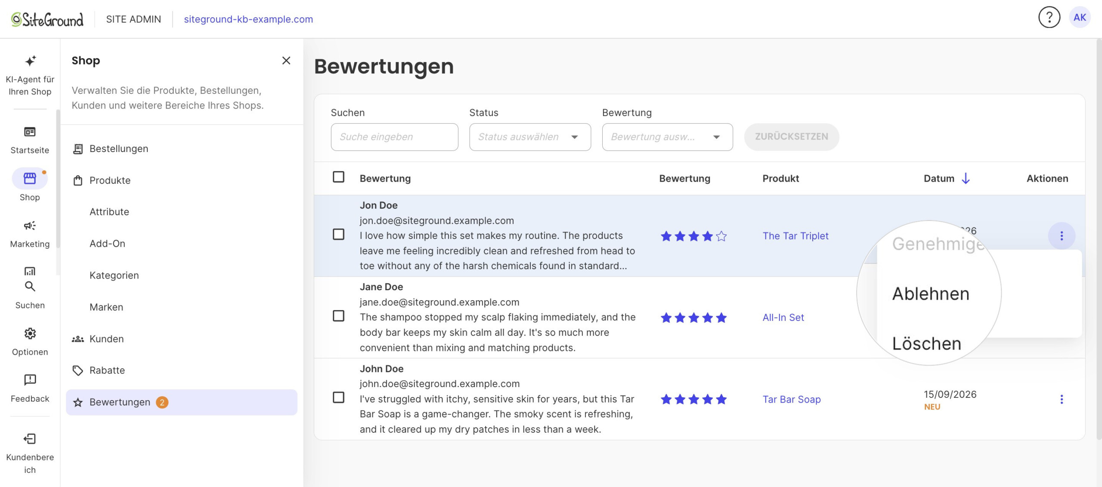Choose Ablehnen from the actions menu

931,294
